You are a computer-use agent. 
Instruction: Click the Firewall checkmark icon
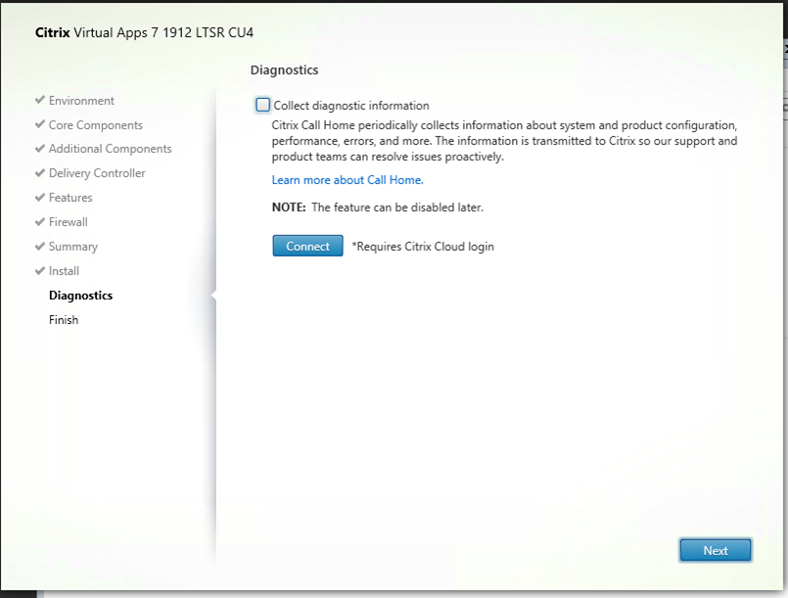(x=40, y=221)
